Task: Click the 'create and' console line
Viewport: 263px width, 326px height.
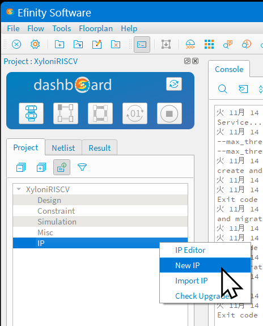Action: click(240, 171)
